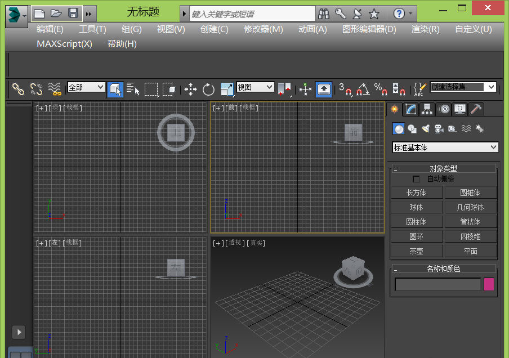Select the Bind to Space Warp tool
This screenshot has height=358, width=509.
tap(55, 89)
